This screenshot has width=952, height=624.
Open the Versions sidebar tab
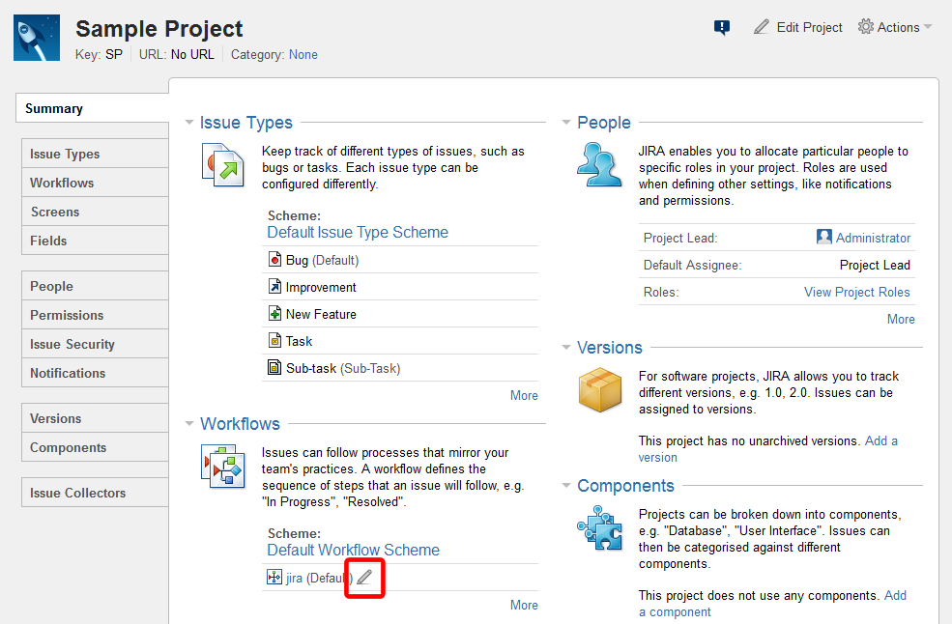click(96, 418)
